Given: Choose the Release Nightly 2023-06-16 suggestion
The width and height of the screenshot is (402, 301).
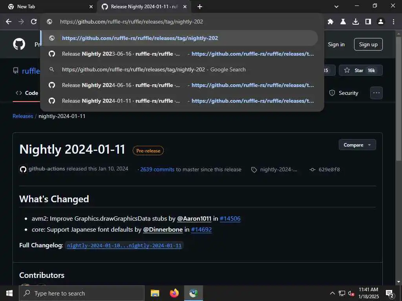Looking at the screenshot, I should tap(179, 54).
